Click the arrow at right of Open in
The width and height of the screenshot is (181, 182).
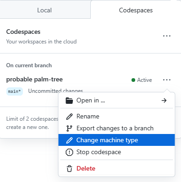pos(164,101)
